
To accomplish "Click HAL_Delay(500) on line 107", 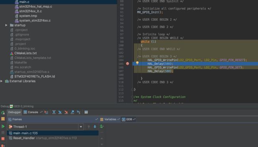I will pyautogui.click(x=160, y=71).
